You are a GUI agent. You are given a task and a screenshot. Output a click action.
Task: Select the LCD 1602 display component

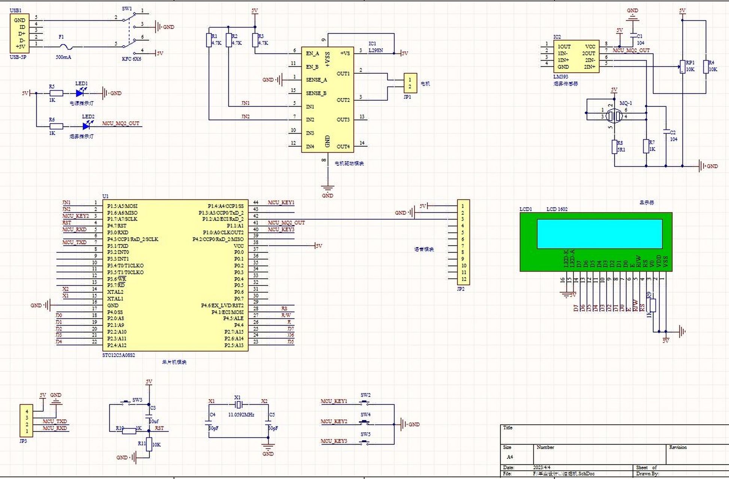point(596,242)
